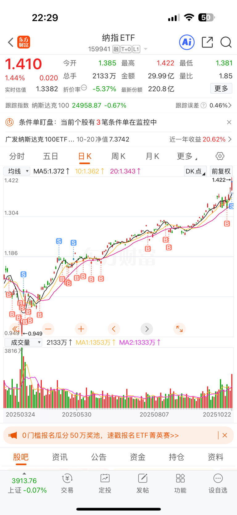Zoom in chart with plus icon
Image resolution: width=237 pixels, height=515 pixels.
pos(81,329)
